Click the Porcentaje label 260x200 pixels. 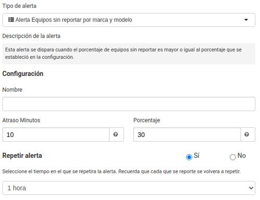coord(146,120)
